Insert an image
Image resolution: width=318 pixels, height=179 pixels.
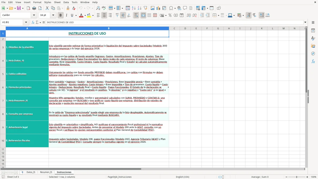click(x=153, y=8)
